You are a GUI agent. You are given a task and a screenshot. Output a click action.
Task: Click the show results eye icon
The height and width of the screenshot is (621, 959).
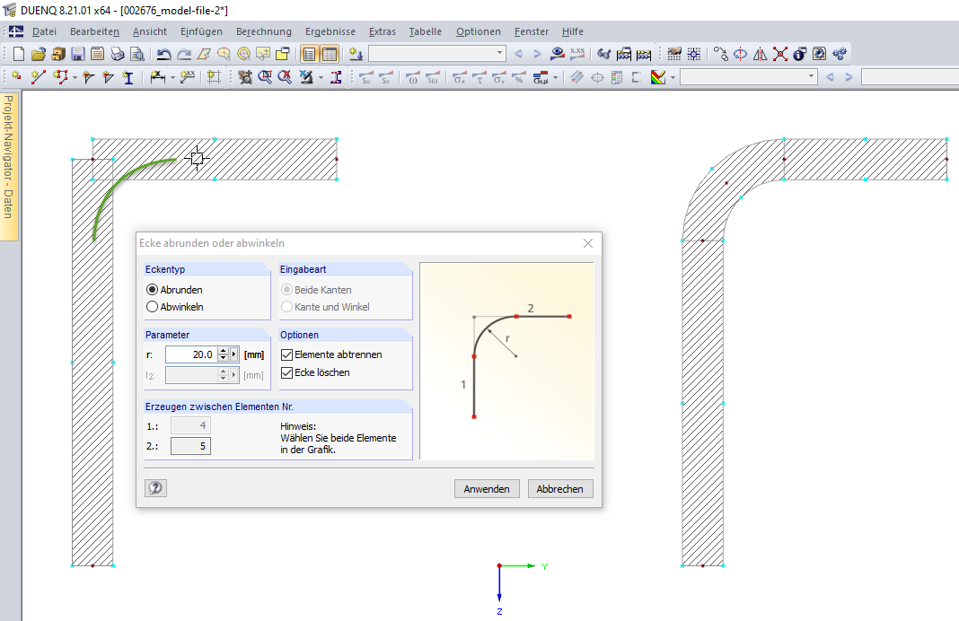558,54
